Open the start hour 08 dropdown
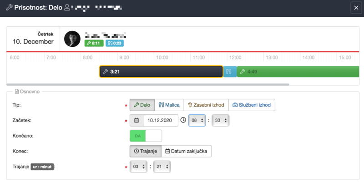This screenshot has width=364, height=182. [197, 120]
